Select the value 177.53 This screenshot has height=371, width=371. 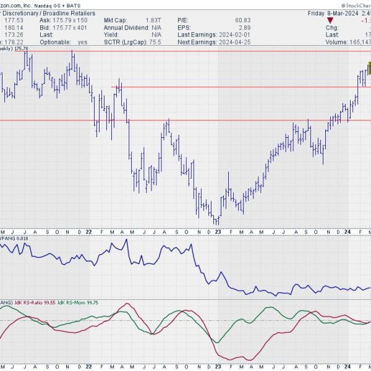[14, 20]
